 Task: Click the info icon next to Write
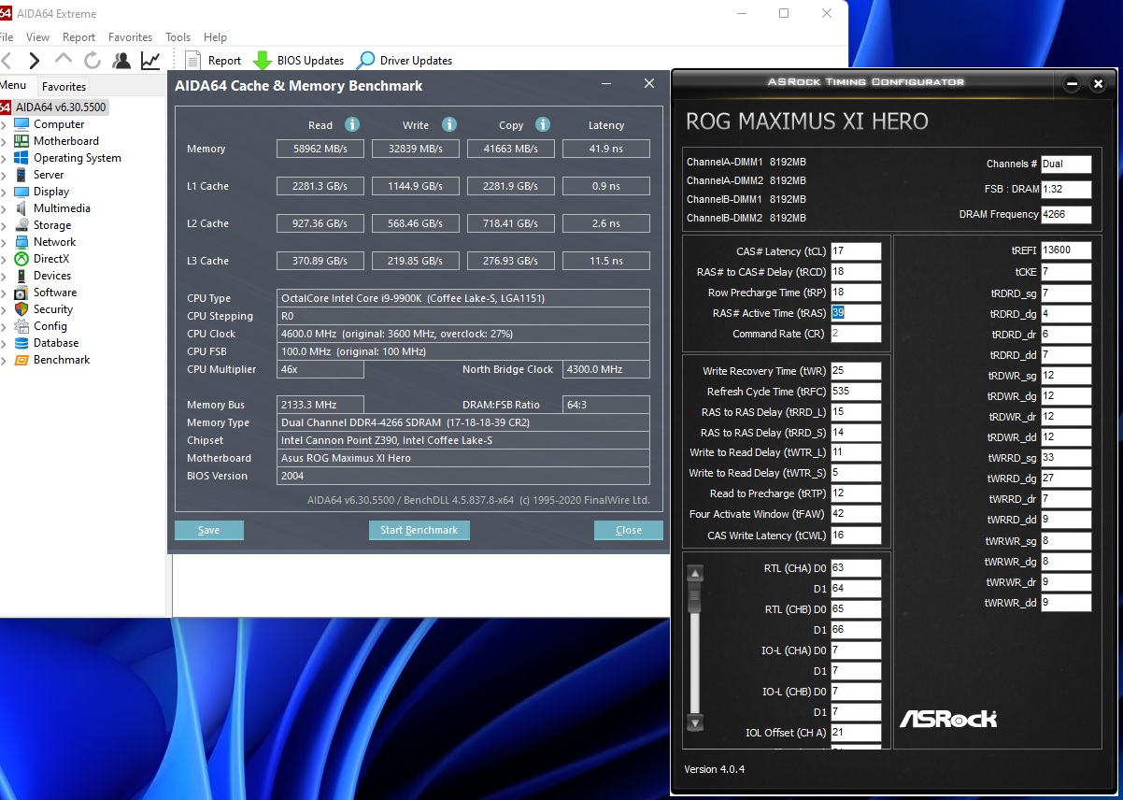449,124
